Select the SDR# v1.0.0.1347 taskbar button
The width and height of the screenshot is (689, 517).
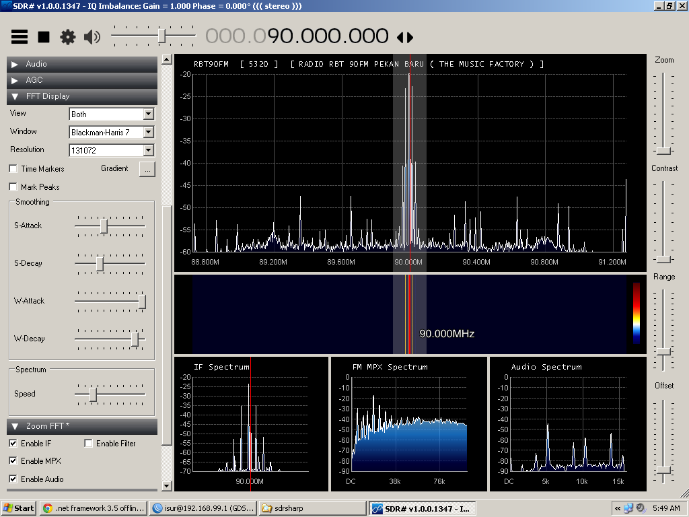[422, 508]
